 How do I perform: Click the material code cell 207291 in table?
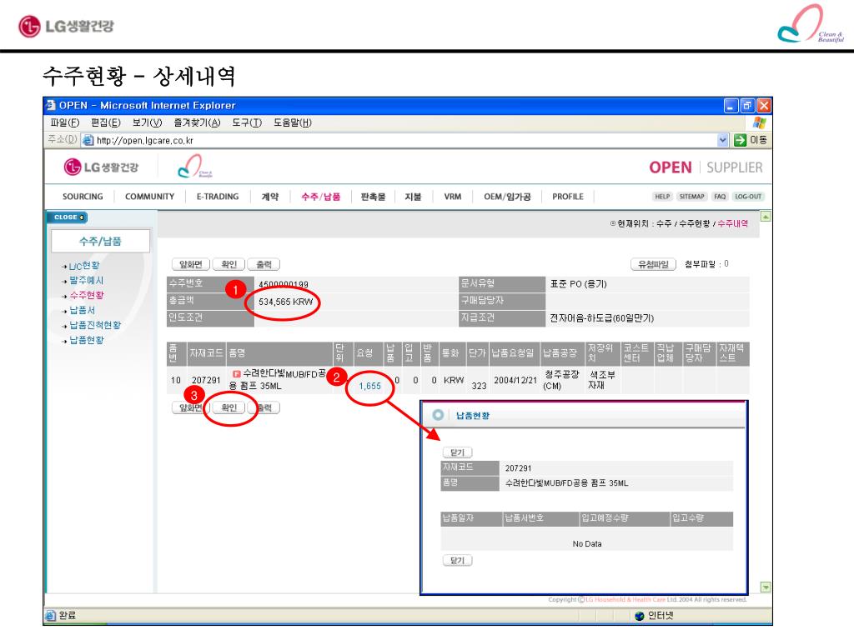click(x=206, y=380)
